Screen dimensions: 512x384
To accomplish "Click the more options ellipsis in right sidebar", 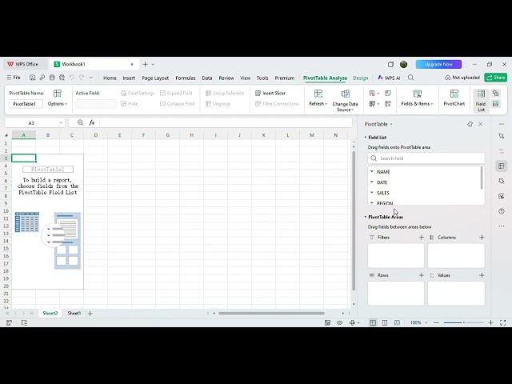I will pyautogui.click(x=502, y=226).
